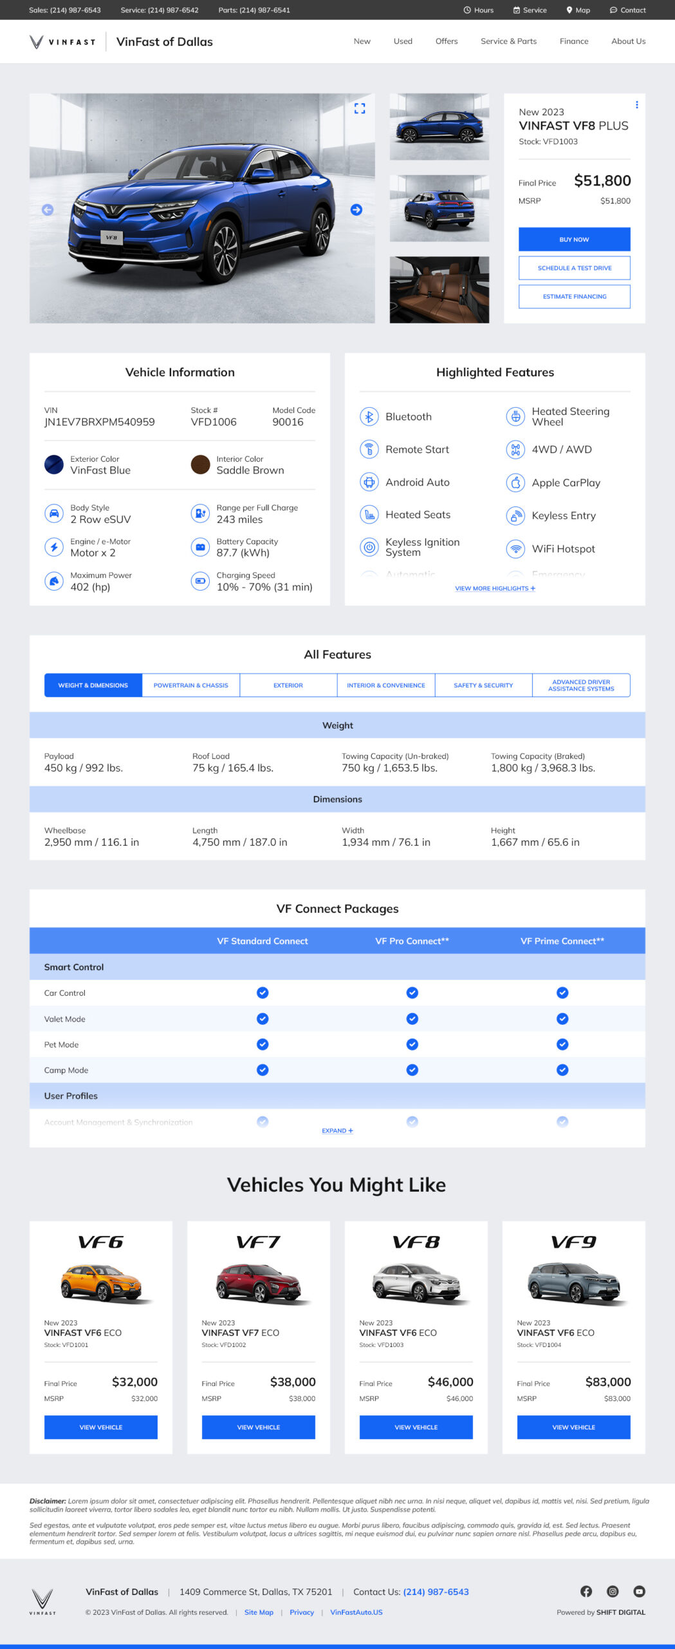Open Service scheduling in top bar
The height and width of the screenshot is (1649, 675).
pyautogui.click(x=530, y=10)
